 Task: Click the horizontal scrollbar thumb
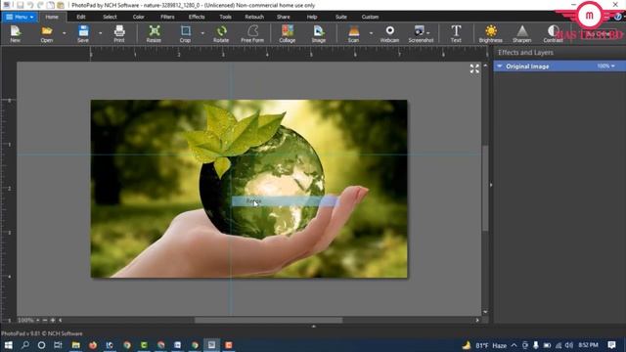pos(268,320)
